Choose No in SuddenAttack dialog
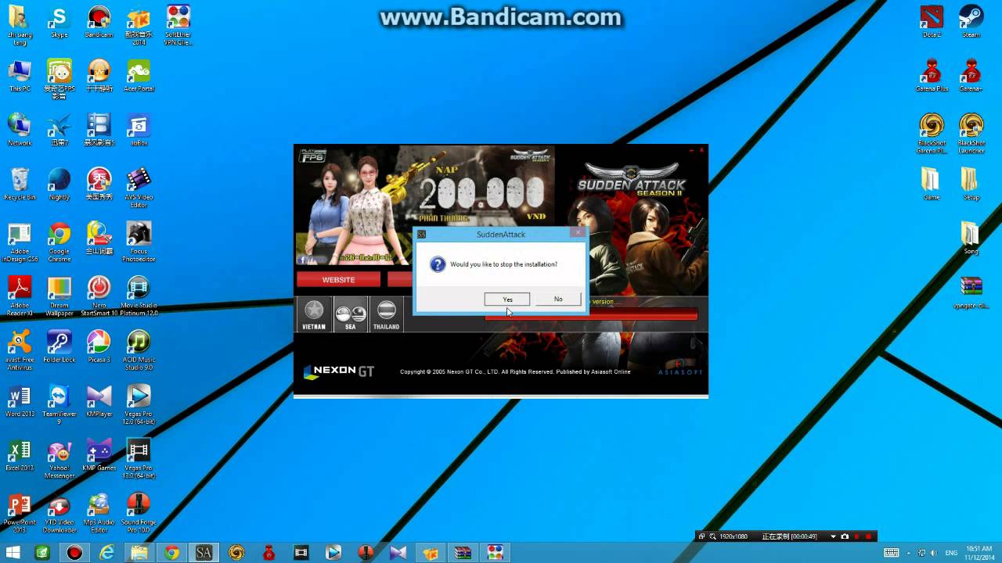This screenshot has height=563, width=1002. pyautogui.click(x=558, y=299)
